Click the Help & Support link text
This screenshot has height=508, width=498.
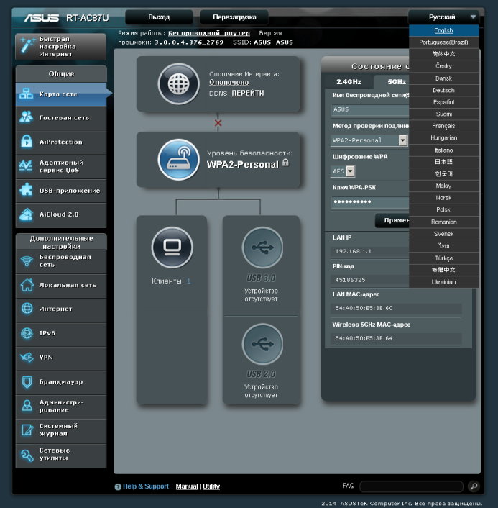[x=146, y=486]
